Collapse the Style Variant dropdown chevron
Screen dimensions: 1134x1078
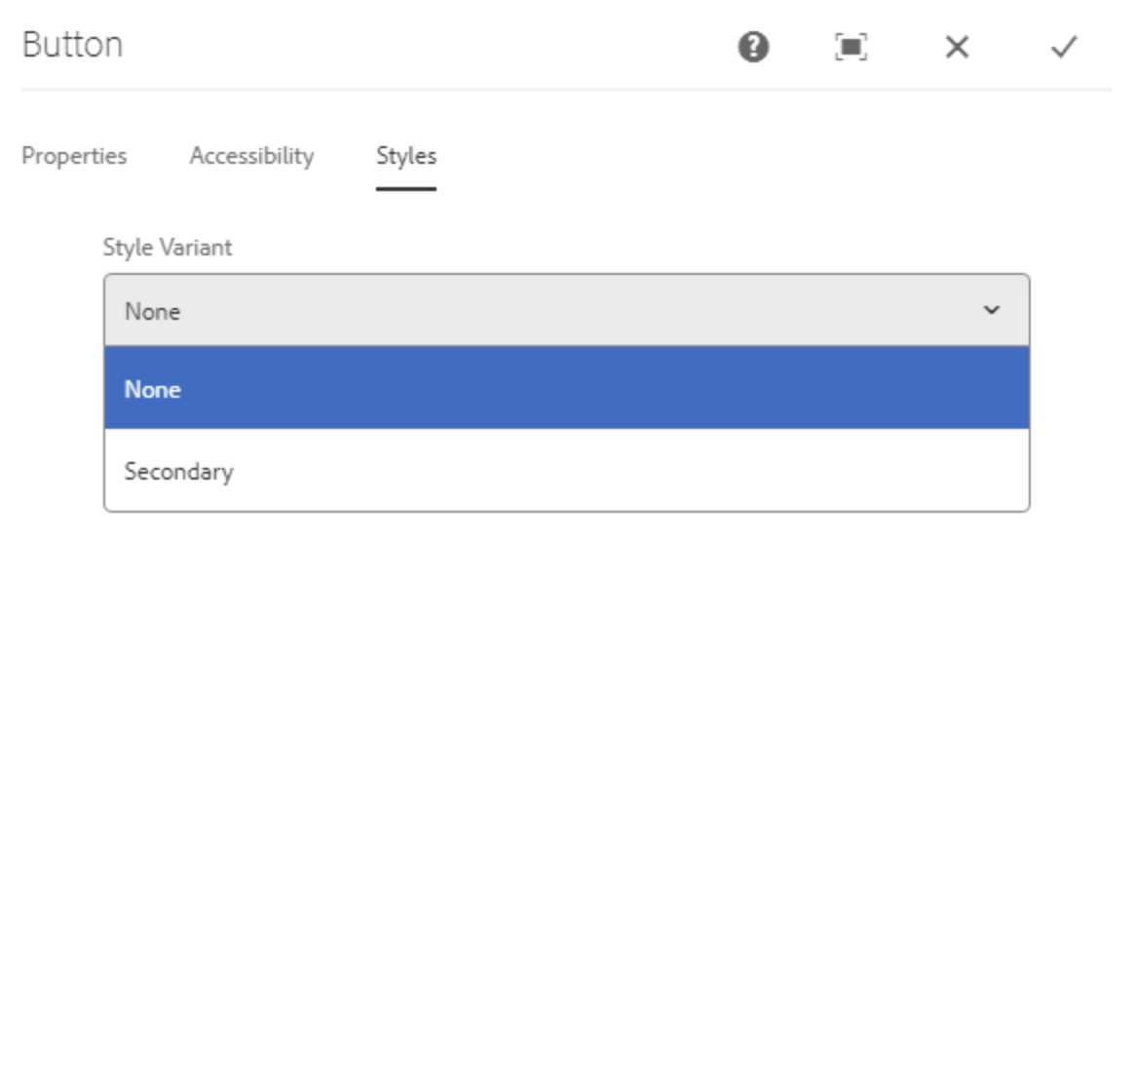(991, 310)
